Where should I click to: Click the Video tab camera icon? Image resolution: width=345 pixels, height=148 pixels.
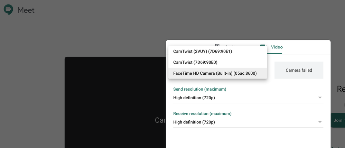pos(263,45)
